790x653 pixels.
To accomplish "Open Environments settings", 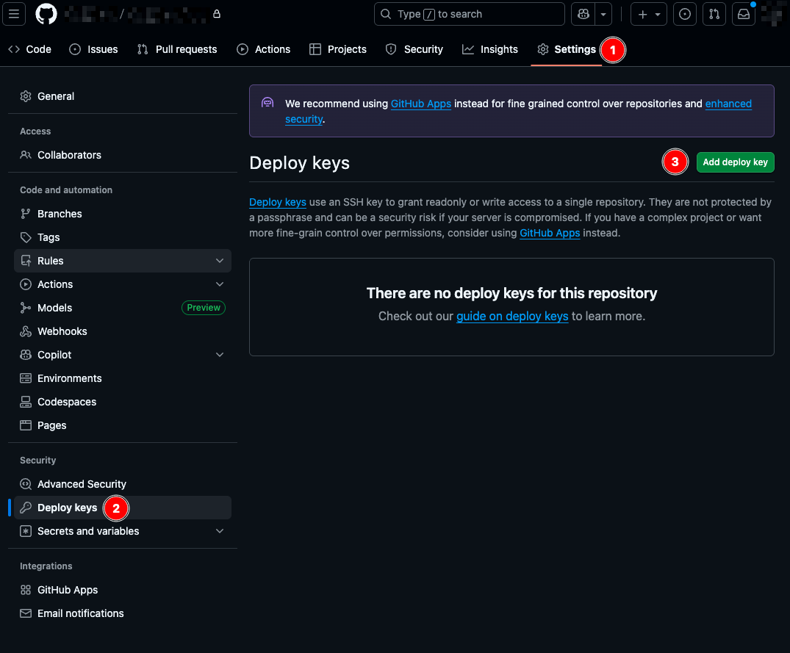I will (69, 378).
